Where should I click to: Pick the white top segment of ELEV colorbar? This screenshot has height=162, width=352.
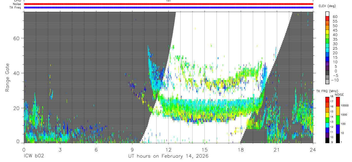tap(327, 13)
